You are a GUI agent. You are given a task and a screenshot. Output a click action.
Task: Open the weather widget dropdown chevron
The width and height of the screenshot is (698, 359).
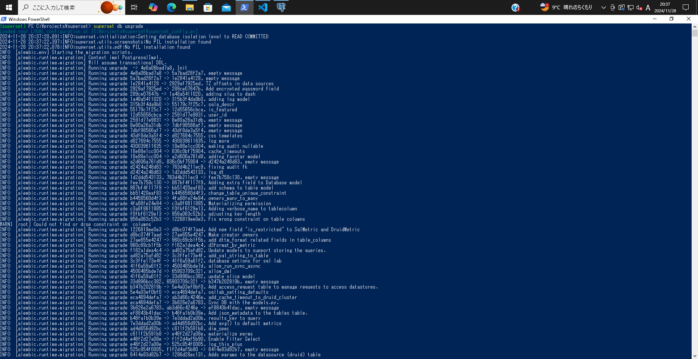pos(603,7)
